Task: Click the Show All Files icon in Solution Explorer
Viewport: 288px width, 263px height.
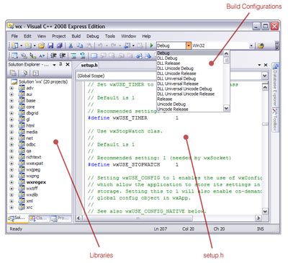Action: (24, 73)
